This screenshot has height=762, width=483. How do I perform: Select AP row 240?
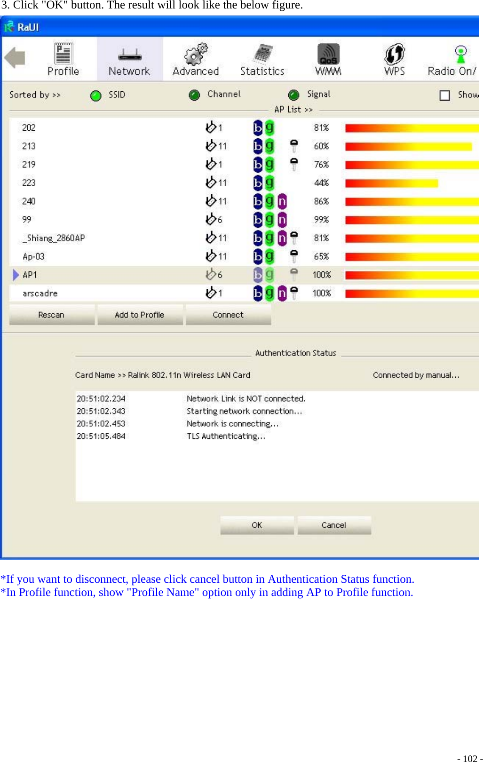(244, 201)
